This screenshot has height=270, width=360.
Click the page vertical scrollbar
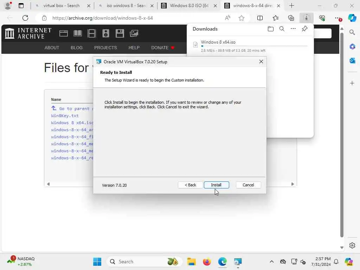[x=342, y=135]
